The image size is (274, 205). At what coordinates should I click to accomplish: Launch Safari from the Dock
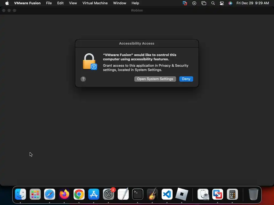click(x=50, y=194)
